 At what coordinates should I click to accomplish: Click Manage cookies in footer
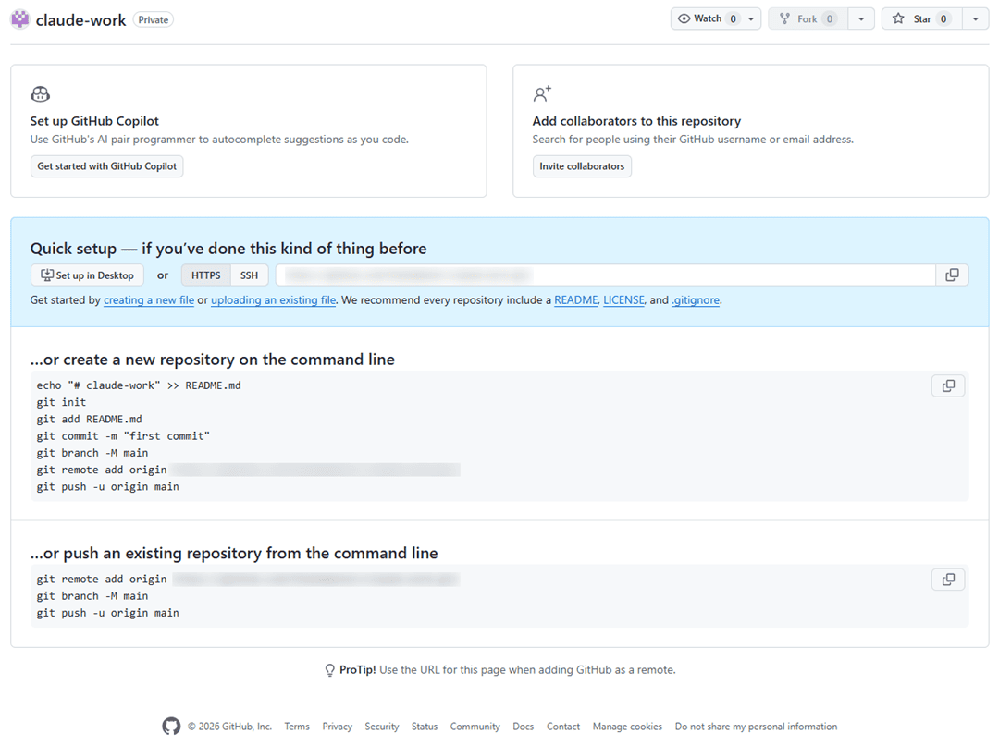pyautogui.click(x=627, y=727)
